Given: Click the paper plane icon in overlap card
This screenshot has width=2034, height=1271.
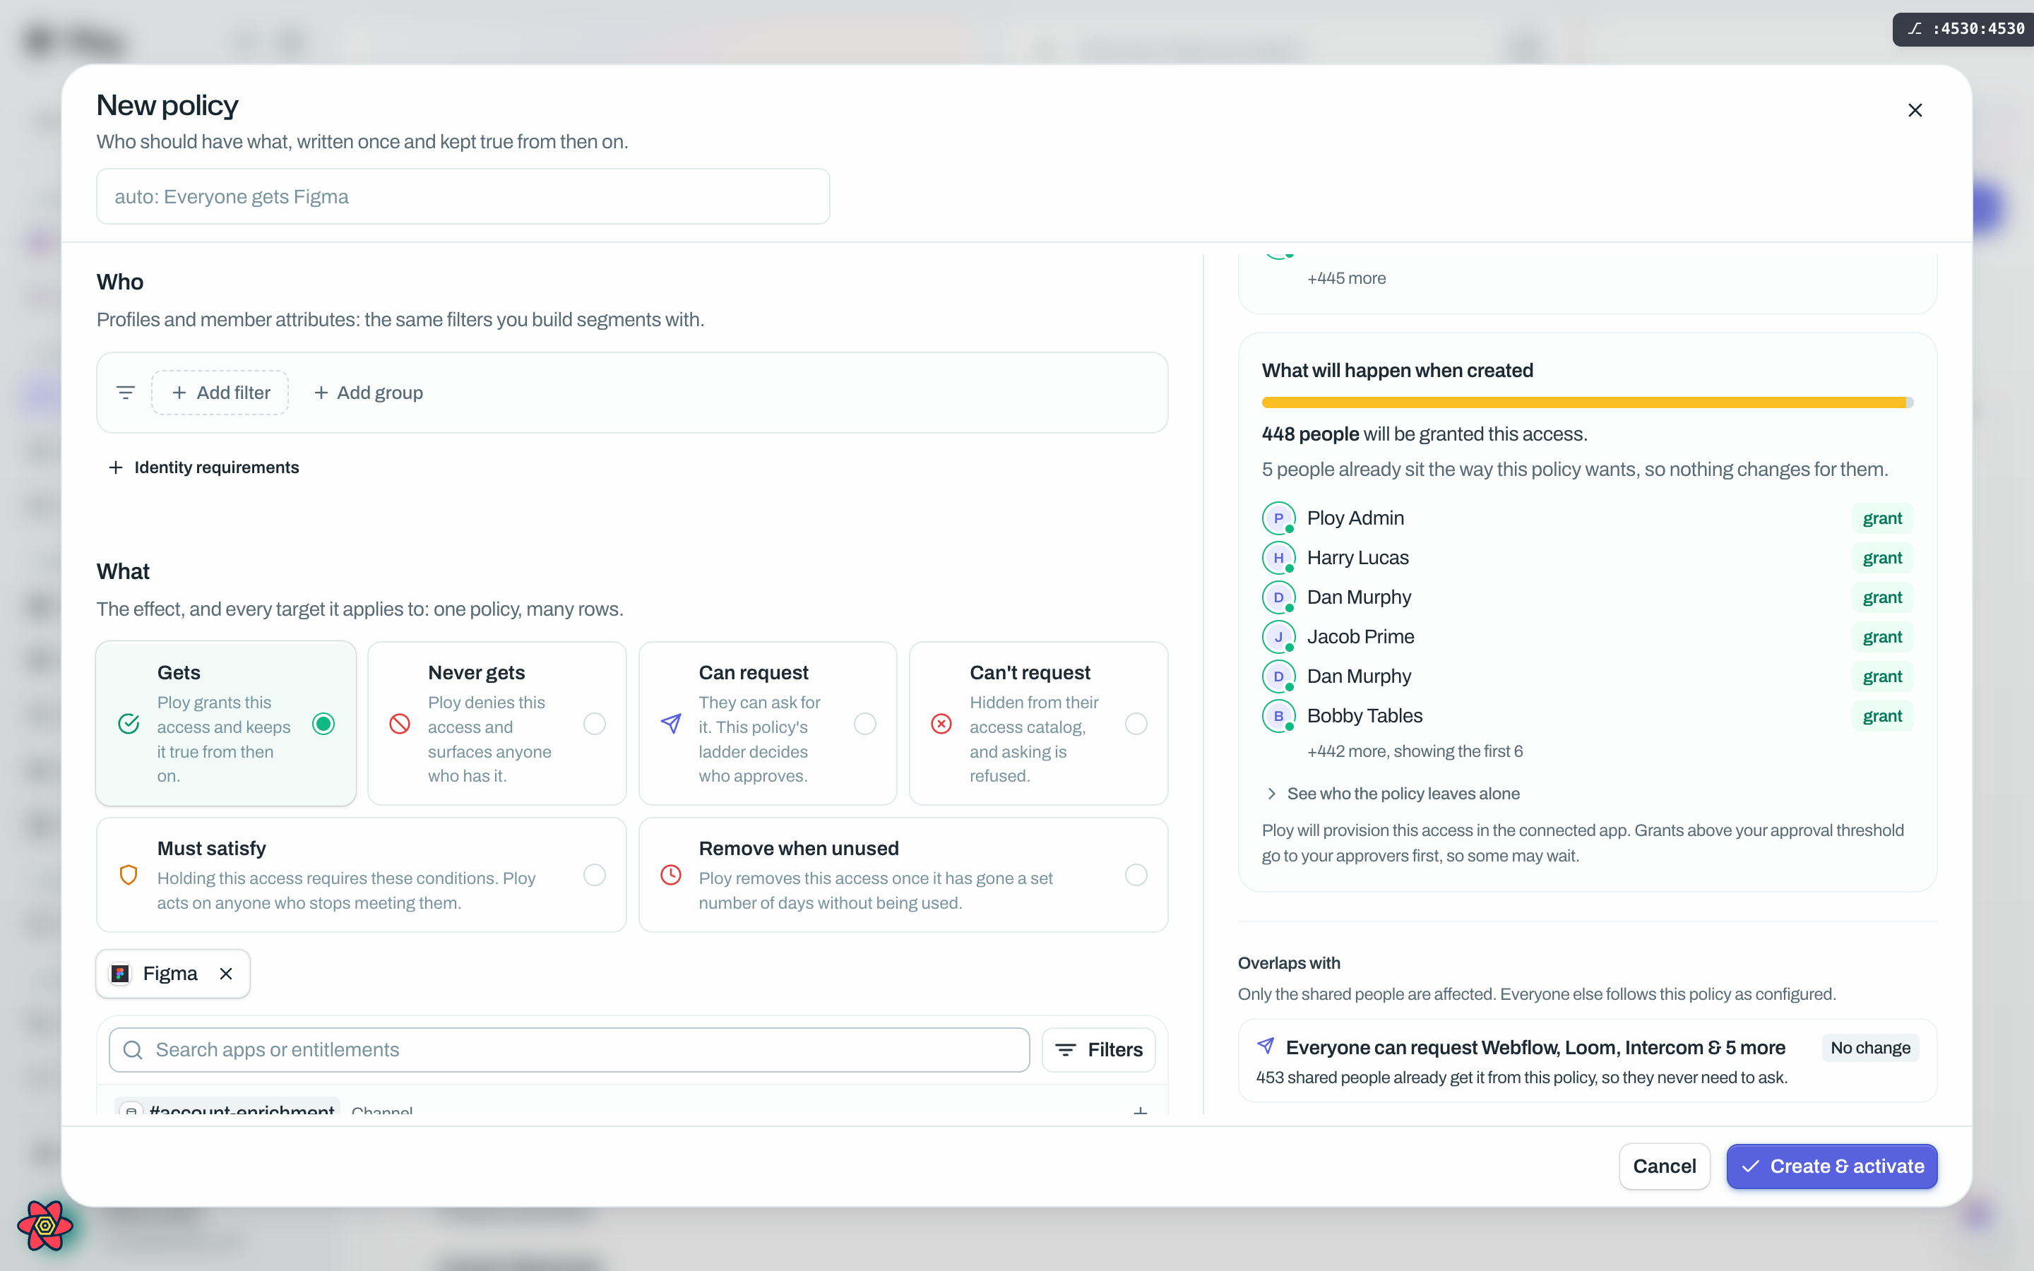Looking at the screenshot, I should 1266,1046.
